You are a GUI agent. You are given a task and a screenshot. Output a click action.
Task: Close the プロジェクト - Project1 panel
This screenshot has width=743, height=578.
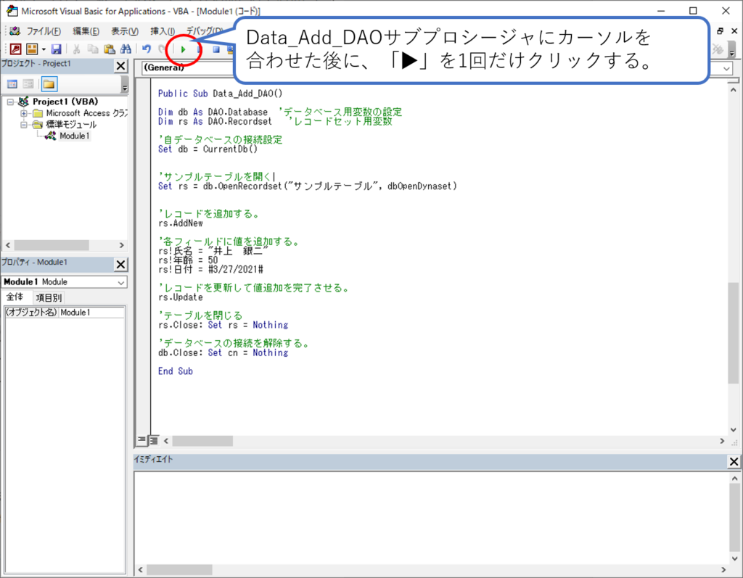[120, 66]
